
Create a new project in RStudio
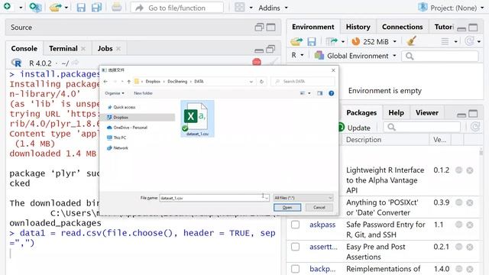pyautogui.click(x=35, y=7)
